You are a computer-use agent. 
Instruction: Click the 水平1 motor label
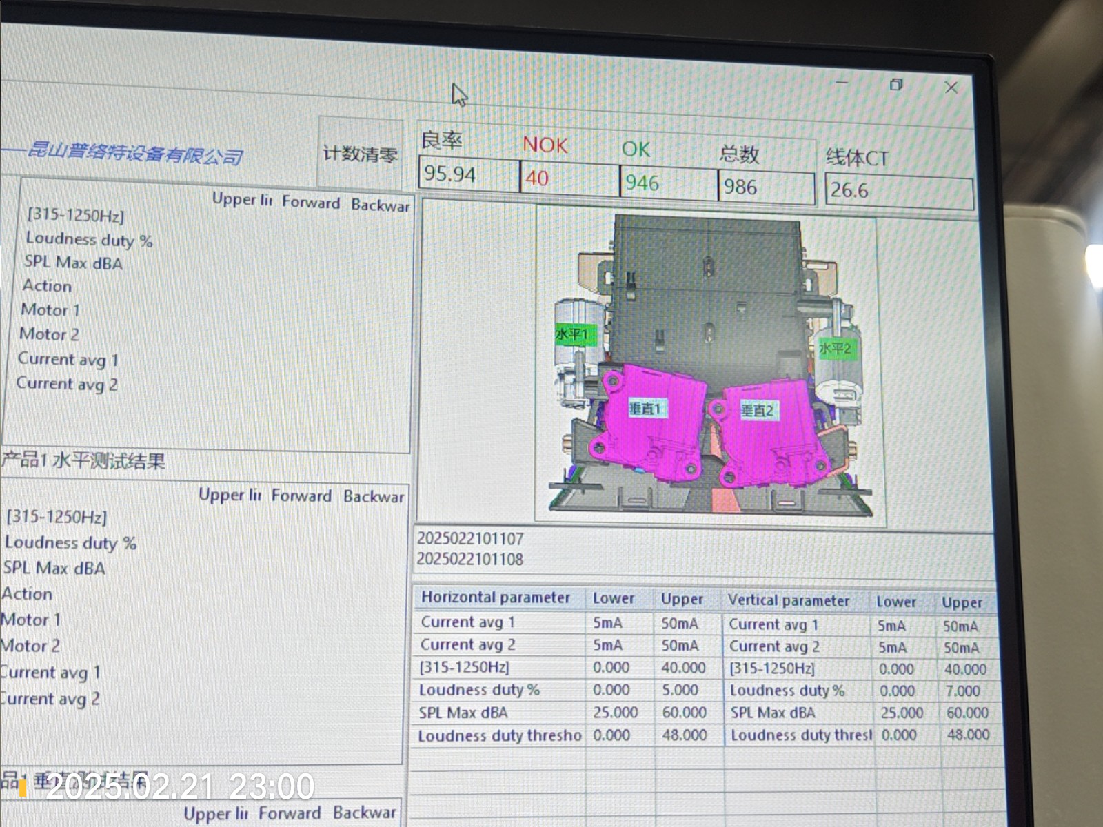click(572, 335)
